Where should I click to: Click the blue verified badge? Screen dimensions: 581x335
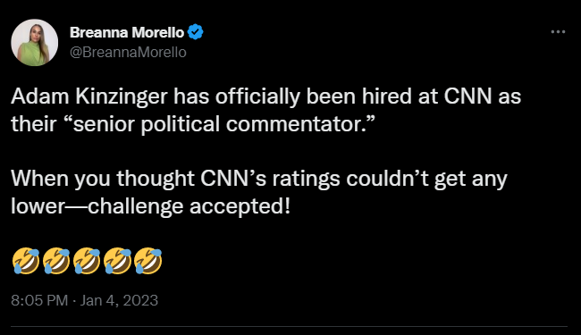pos(195,32)
